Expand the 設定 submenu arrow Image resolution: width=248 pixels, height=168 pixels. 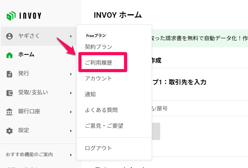click(71, 131)
